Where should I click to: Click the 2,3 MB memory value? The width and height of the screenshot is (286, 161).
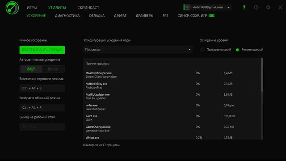(228, 84)
